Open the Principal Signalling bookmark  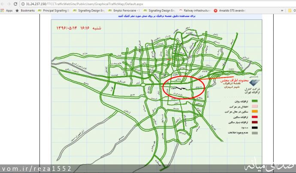pyautogui.click(x=54, y=11)
